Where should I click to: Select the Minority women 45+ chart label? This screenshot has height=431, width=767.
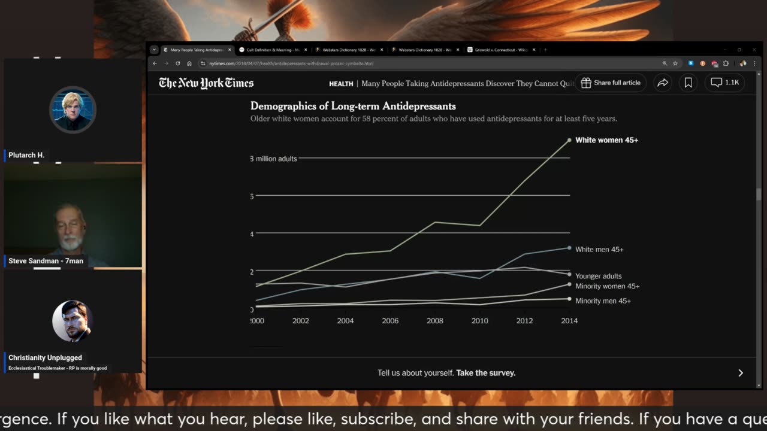[x=607, y=286]
